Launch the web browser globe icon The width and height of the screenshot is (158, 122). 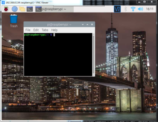(15, 9)
